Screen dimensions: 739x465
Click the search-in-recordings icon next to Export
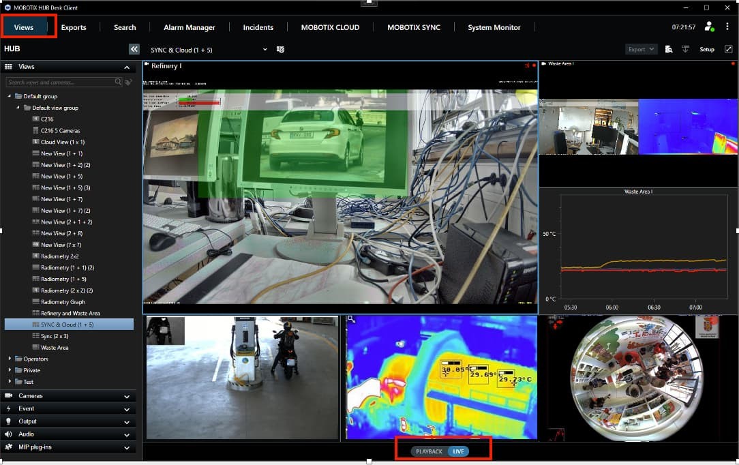(x=668, y=49)
